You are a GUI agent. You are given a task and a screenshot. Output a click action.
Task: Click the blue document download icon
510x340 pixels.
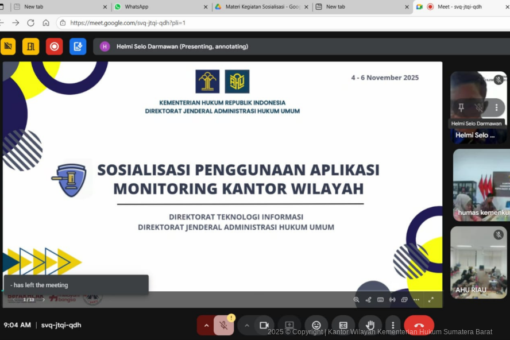coord(78,47)
